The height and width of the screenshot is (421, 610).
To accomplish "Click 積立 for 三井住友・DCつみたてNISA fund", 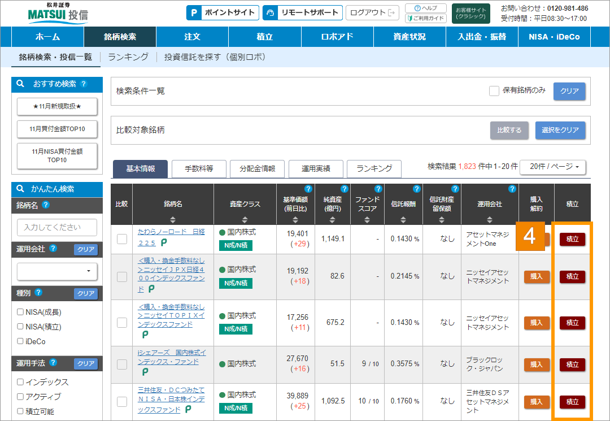I will click(x=572, y=402).
